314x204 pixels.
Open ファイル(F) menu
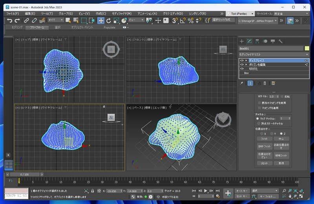[13, 14]
